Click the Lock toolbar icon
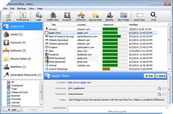Screen dimensions: 173x114 9,16
